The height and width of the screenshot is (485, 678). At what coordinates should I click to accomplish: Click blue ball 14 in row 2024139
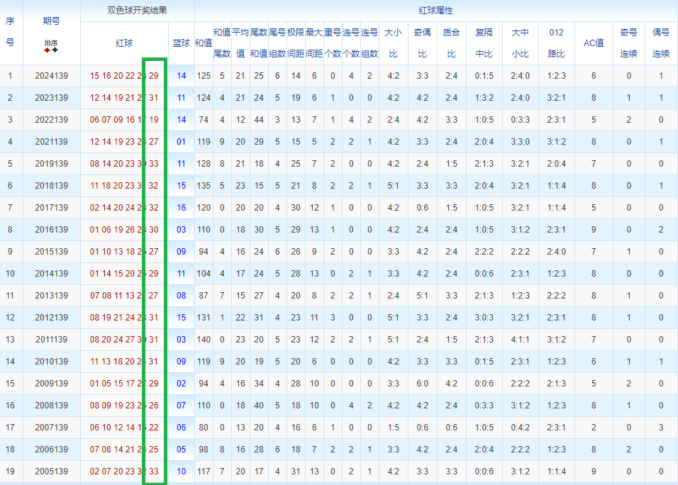tap(181, 76)
